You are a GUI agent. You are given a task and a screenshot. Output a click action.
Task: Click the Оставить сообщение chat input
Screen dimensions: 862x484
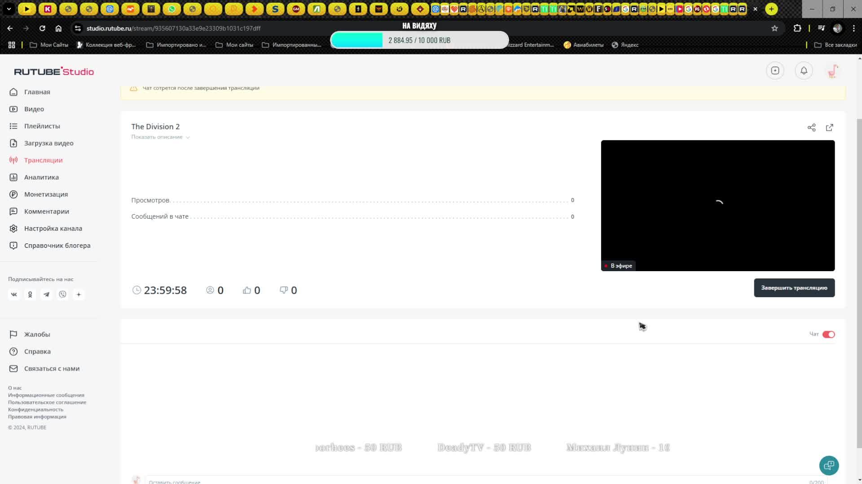click(476, 482)
